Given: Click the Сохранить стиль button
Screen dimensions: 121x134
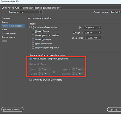Looking at the screenshot, I should click(x=12, y=109).
